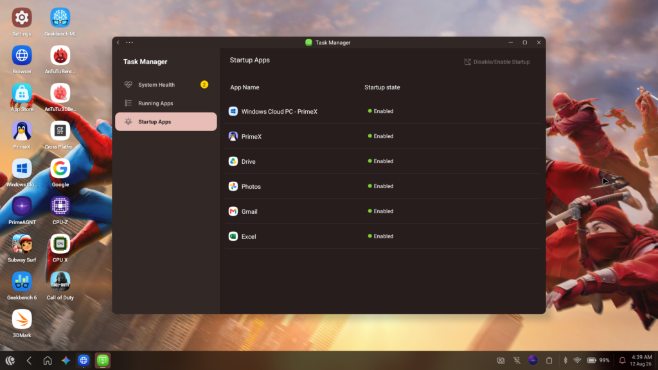Click the battery 99% indicator

click(598, 360)
